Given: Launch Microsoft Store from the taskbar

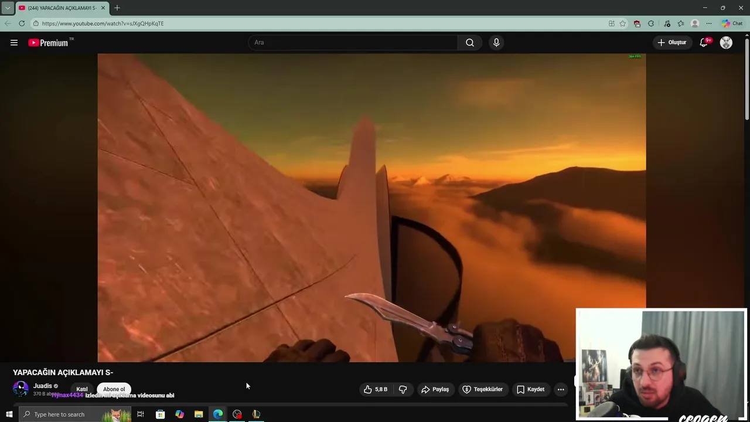Looking at the screenshot, I should (x=160, y=414).
